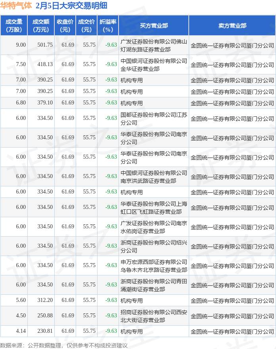Select the 买方营业部 column header
This screenshot has width=276, height=349.
(154, 26)
